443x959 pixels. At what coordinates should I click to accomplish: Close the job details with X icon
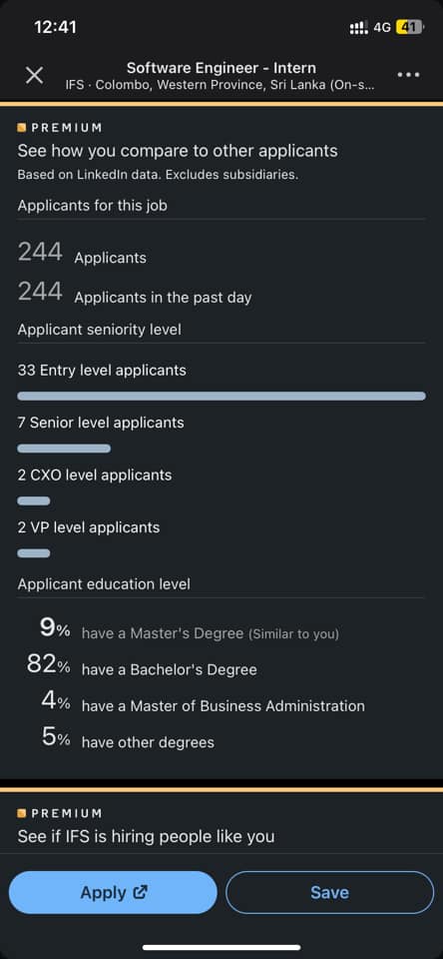34,75
